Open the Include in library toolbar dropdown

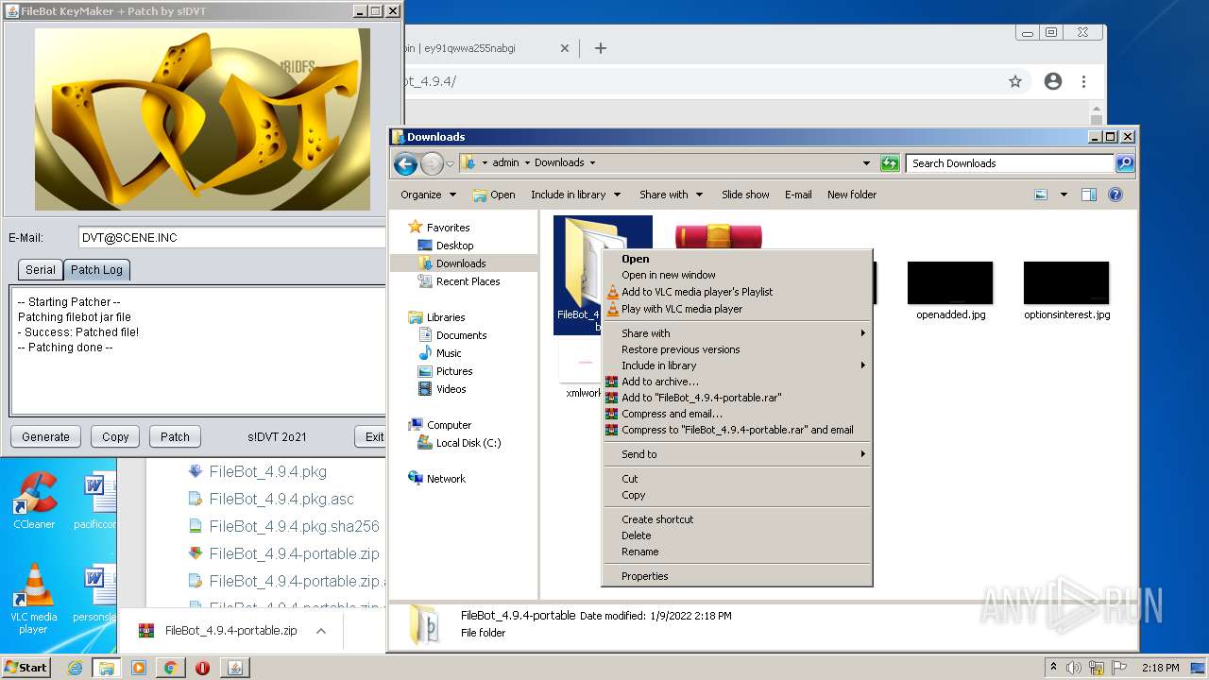tap(575, 195)
